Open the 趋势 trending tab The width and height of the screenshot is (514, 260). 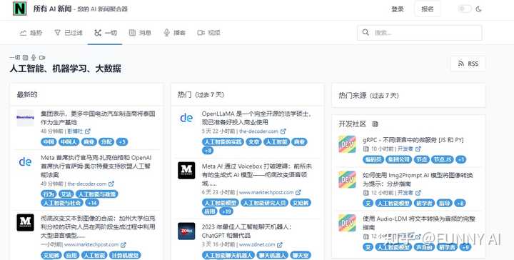(31, 32)
